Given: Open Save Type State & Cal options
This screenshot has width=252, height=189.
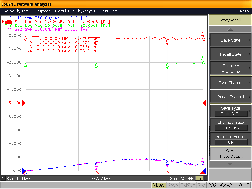Looking at the screenshot, I should [x=231, y=111].
